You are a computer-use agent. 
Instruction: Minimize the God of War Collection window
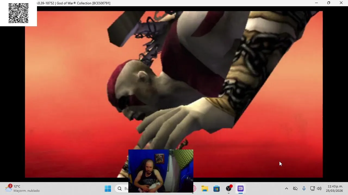(316, 3)
